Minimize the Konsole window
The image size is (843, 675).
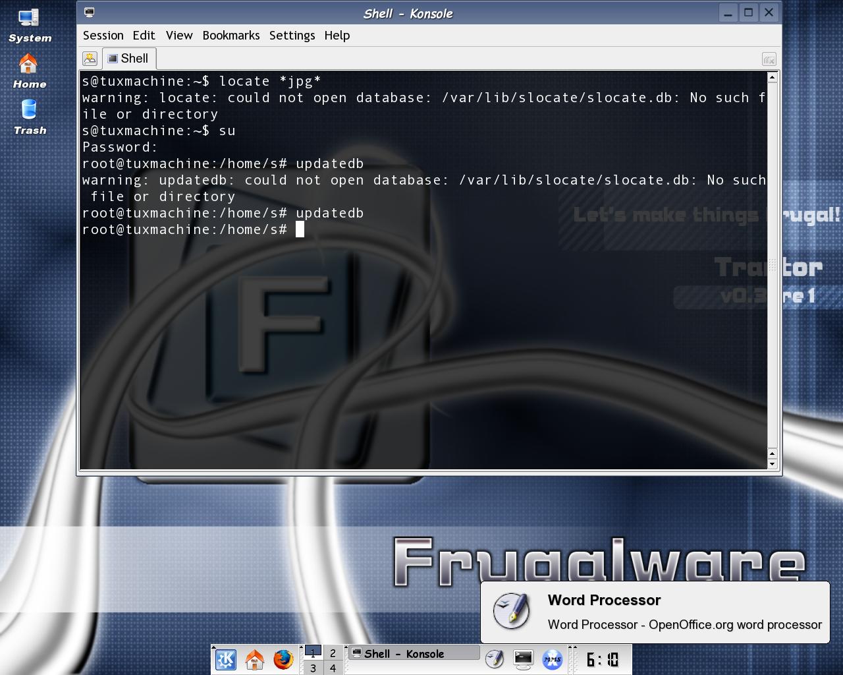tap(728, 13)
